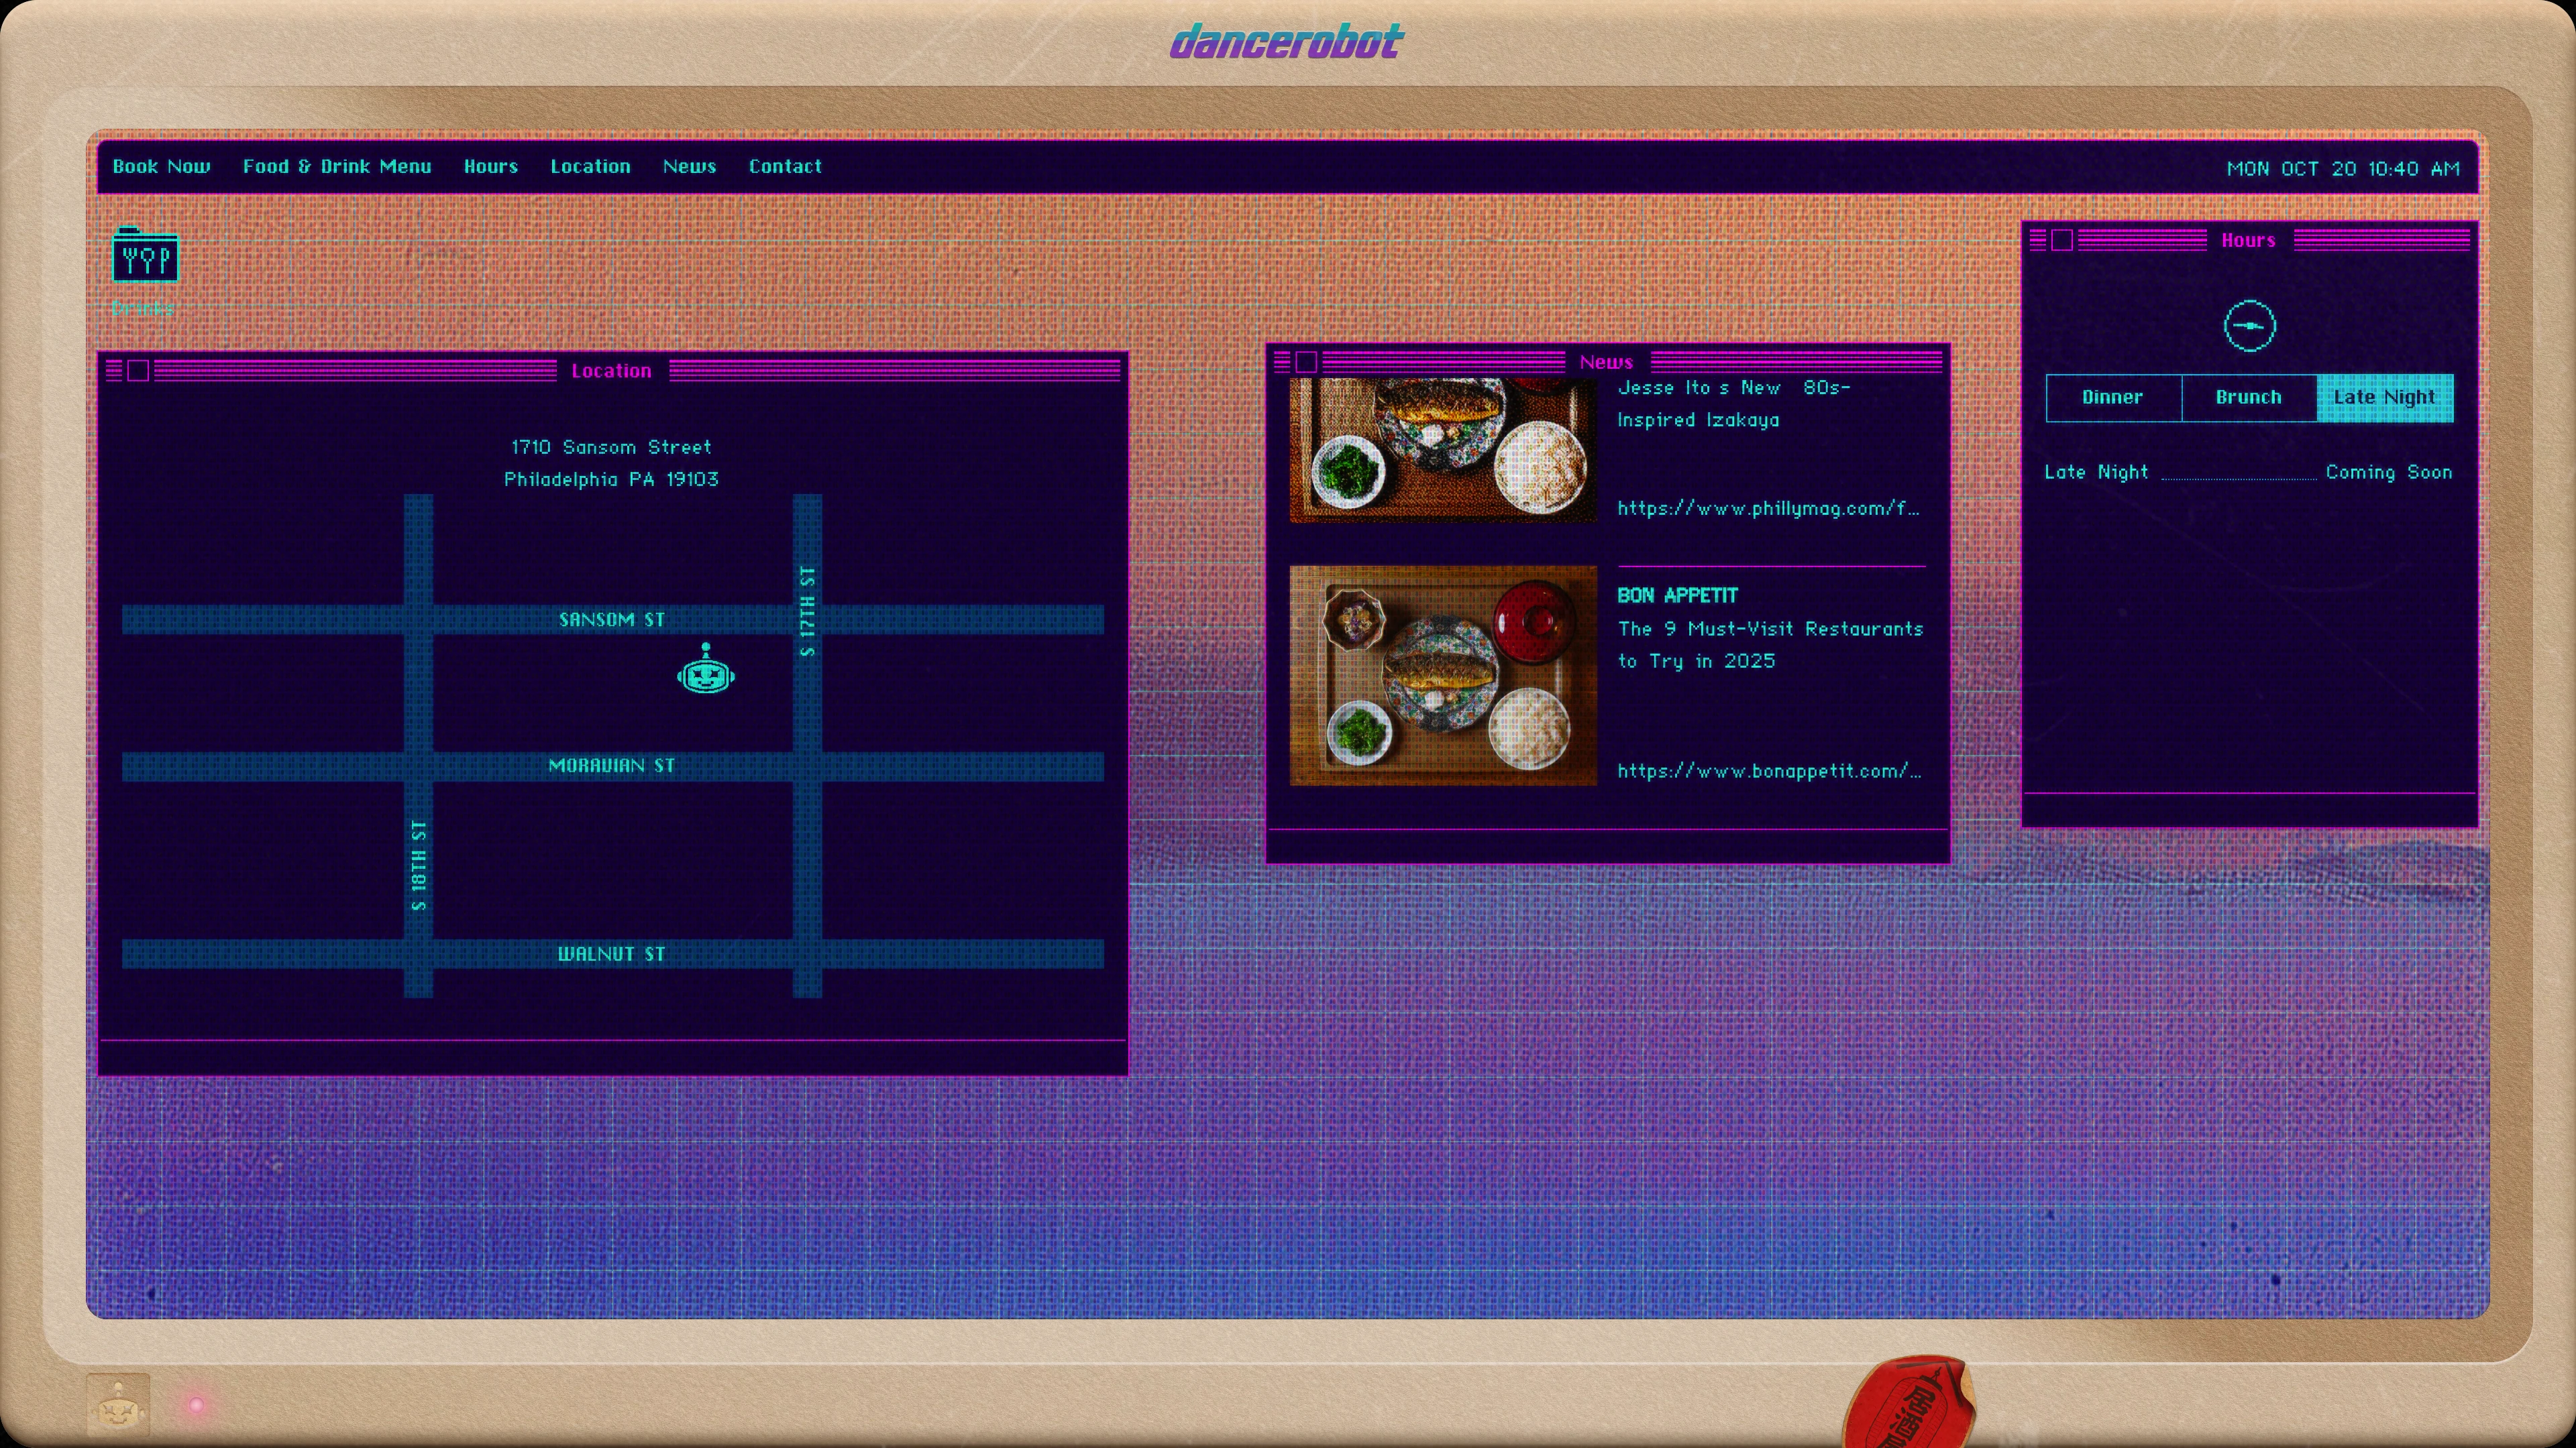Select Hours in the menu bar
Screen dimensions: 2576x1448
[491, 167]
